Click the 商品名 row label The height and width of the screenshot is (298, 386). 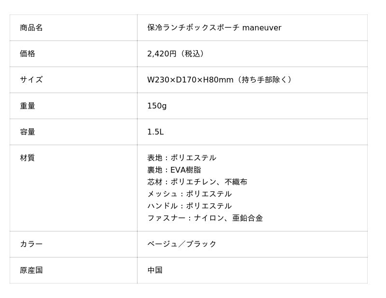[31, 27]
